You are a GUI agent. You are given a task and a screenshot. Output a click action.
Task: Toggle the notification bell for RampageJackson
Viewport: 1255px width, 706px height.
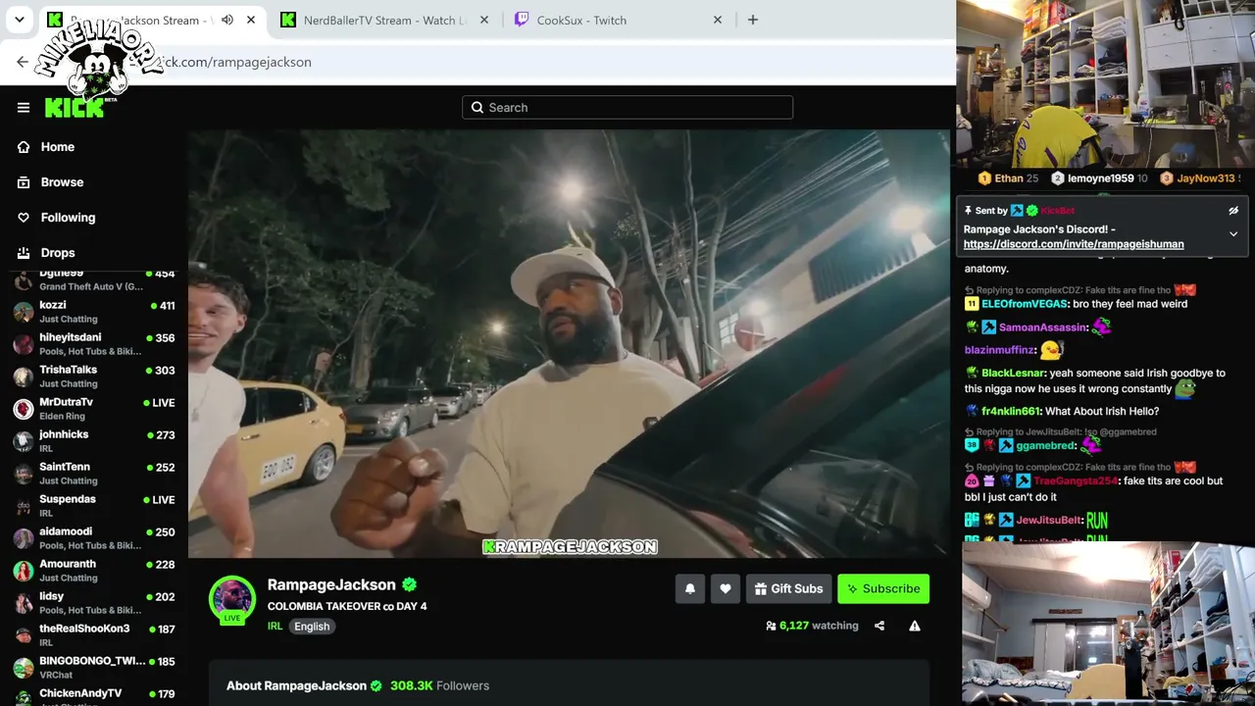(x=690, y=588)
